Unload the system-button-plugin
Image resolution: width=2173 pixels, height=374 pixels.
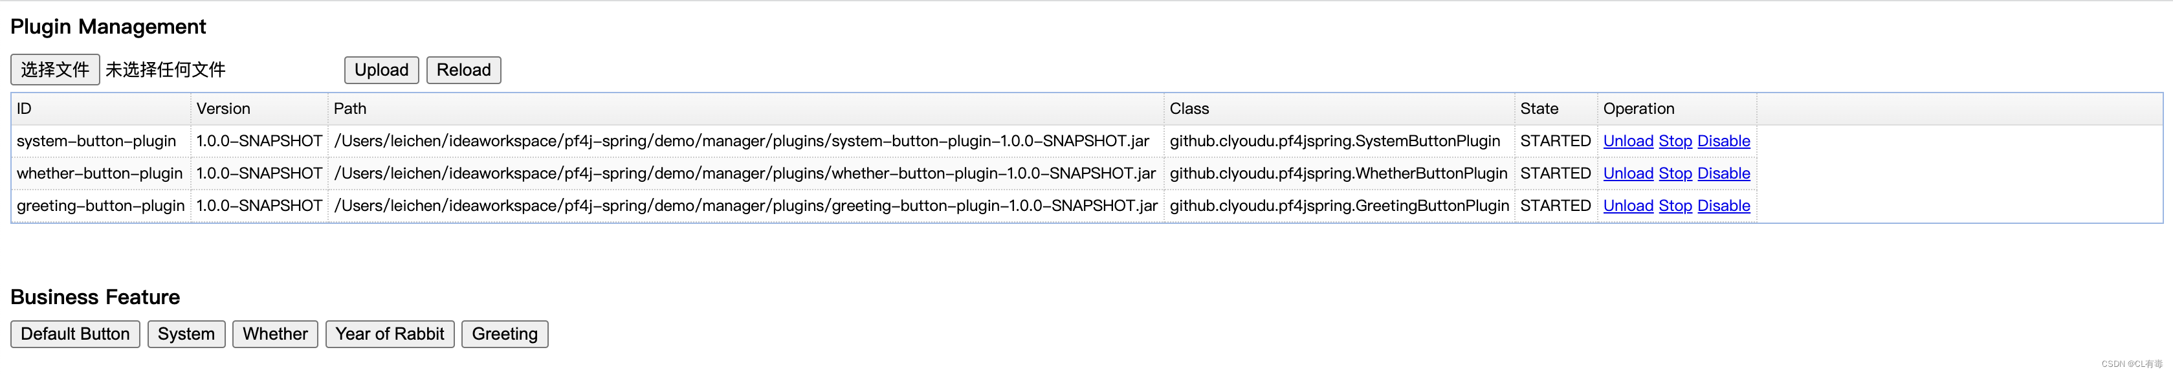click(1628, 141)
